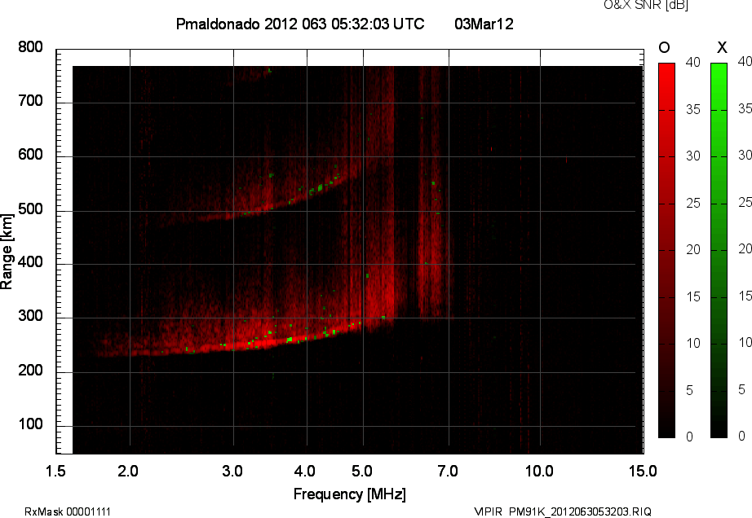This screenshot has height=518, width=752.
Task: Click the title "Pmaldonado 2012 063 05:32:03 UTC"
Action: (x=300, y=24)
